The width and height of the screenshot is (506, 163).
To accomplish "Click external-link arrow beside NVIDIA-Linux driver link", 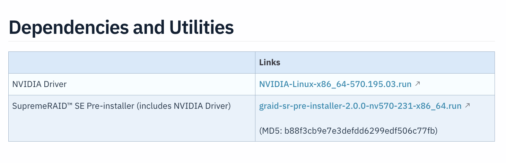I will (418, 84).
